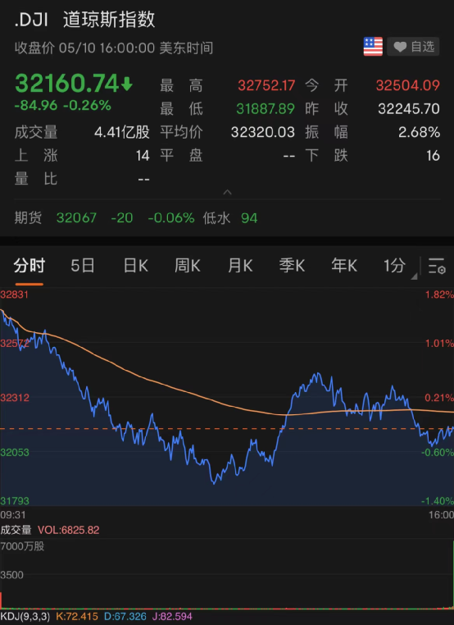The height and width of the screenshot is (625, 454).
Task: Tap the change value -84.96
Action: tap(36, 106)
